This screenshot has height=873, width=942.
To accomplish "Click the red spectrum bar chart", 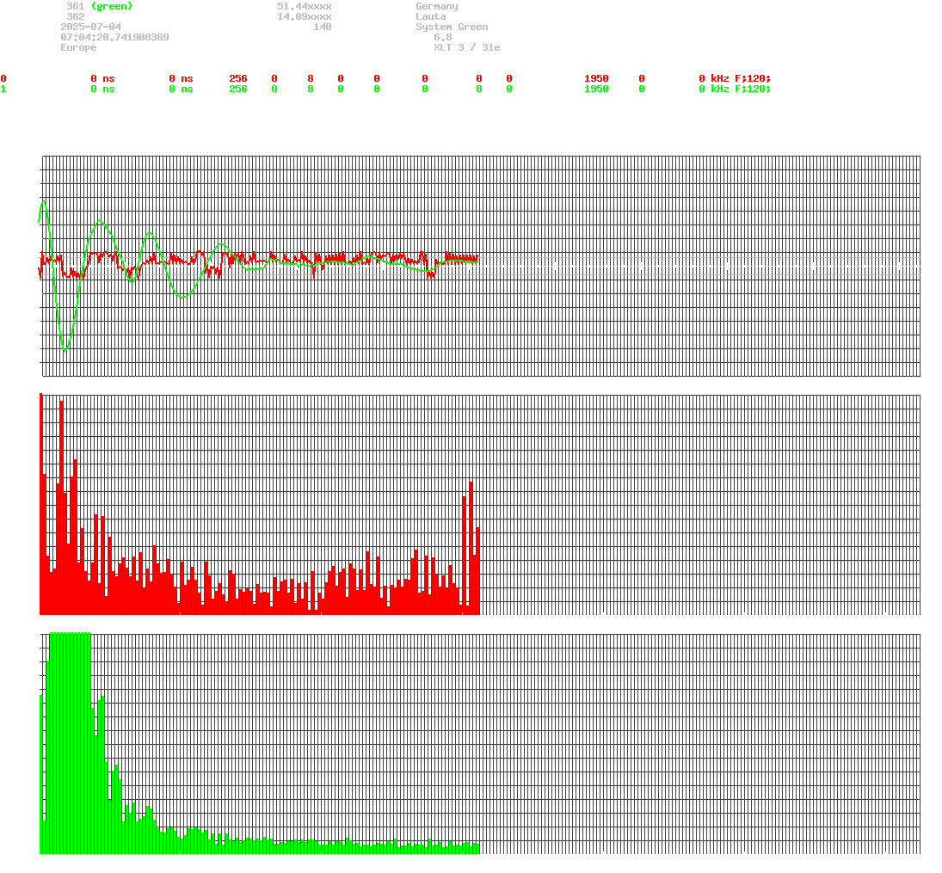I will (x=479, y=504).
